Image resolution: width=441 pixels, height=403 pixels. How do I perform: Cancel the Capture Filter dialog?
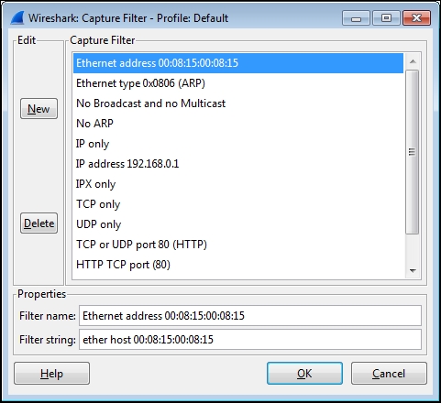[389, 374]
